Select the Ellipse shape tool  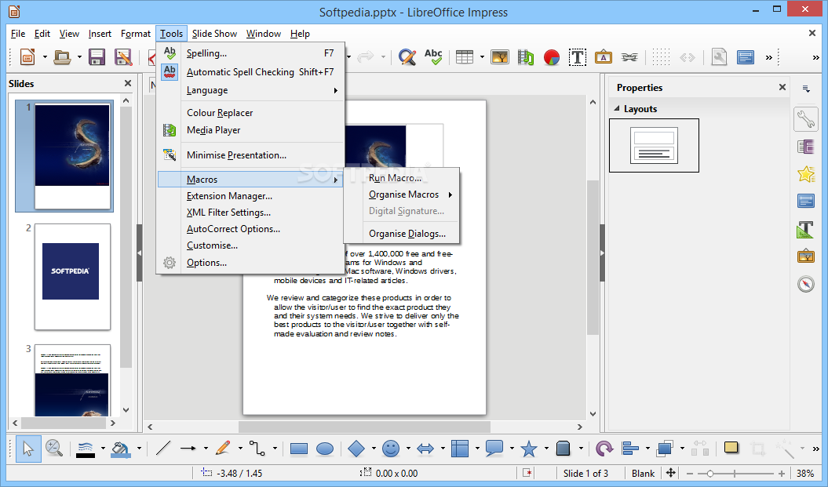(325, 449)
